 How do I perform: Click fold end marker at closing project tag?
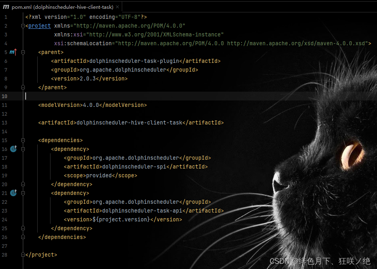click(x=23, y=255)
